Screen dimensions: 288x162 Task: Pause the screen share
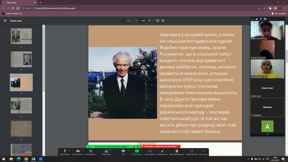click(150, 151)
